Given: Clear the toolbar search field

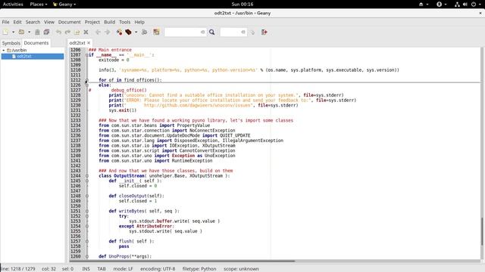Looking at the screenshot, I should click(203, 32).
